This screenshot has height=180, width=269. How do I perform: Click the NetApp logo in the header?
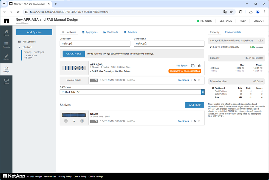click(x=7, y=21)
